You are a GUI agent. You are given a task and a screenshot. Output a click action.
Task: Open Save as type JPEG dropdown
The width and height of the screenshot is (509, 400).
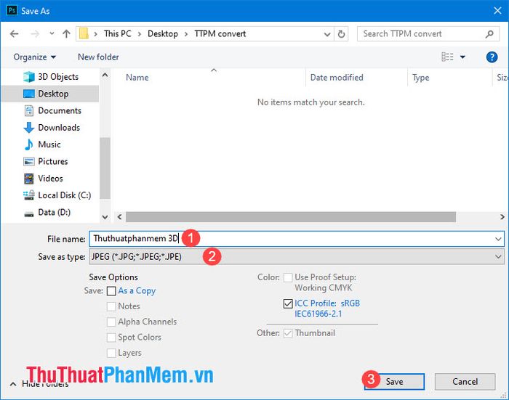tap(297, 257)
